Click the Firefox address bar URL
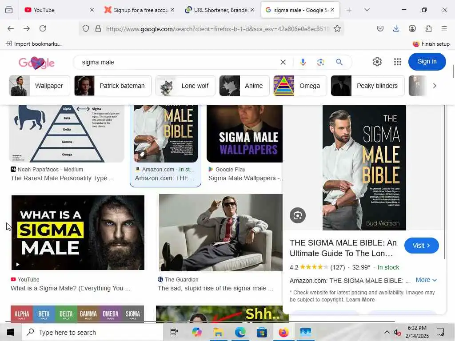The image size is (455, 341). (x=218, y=29)
